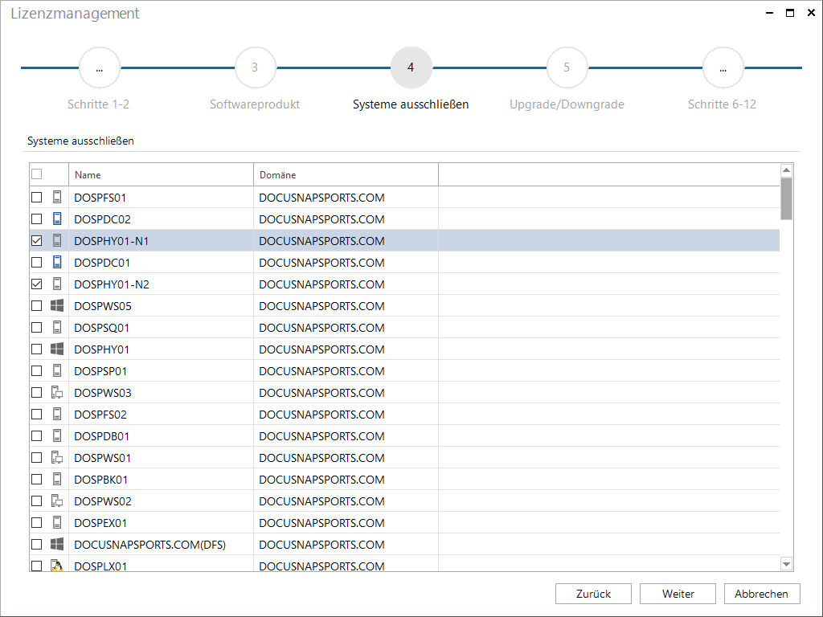Click the workstation icon for DOSPWS02
Viewport: 823px width, 617px height.
[57, 501]
